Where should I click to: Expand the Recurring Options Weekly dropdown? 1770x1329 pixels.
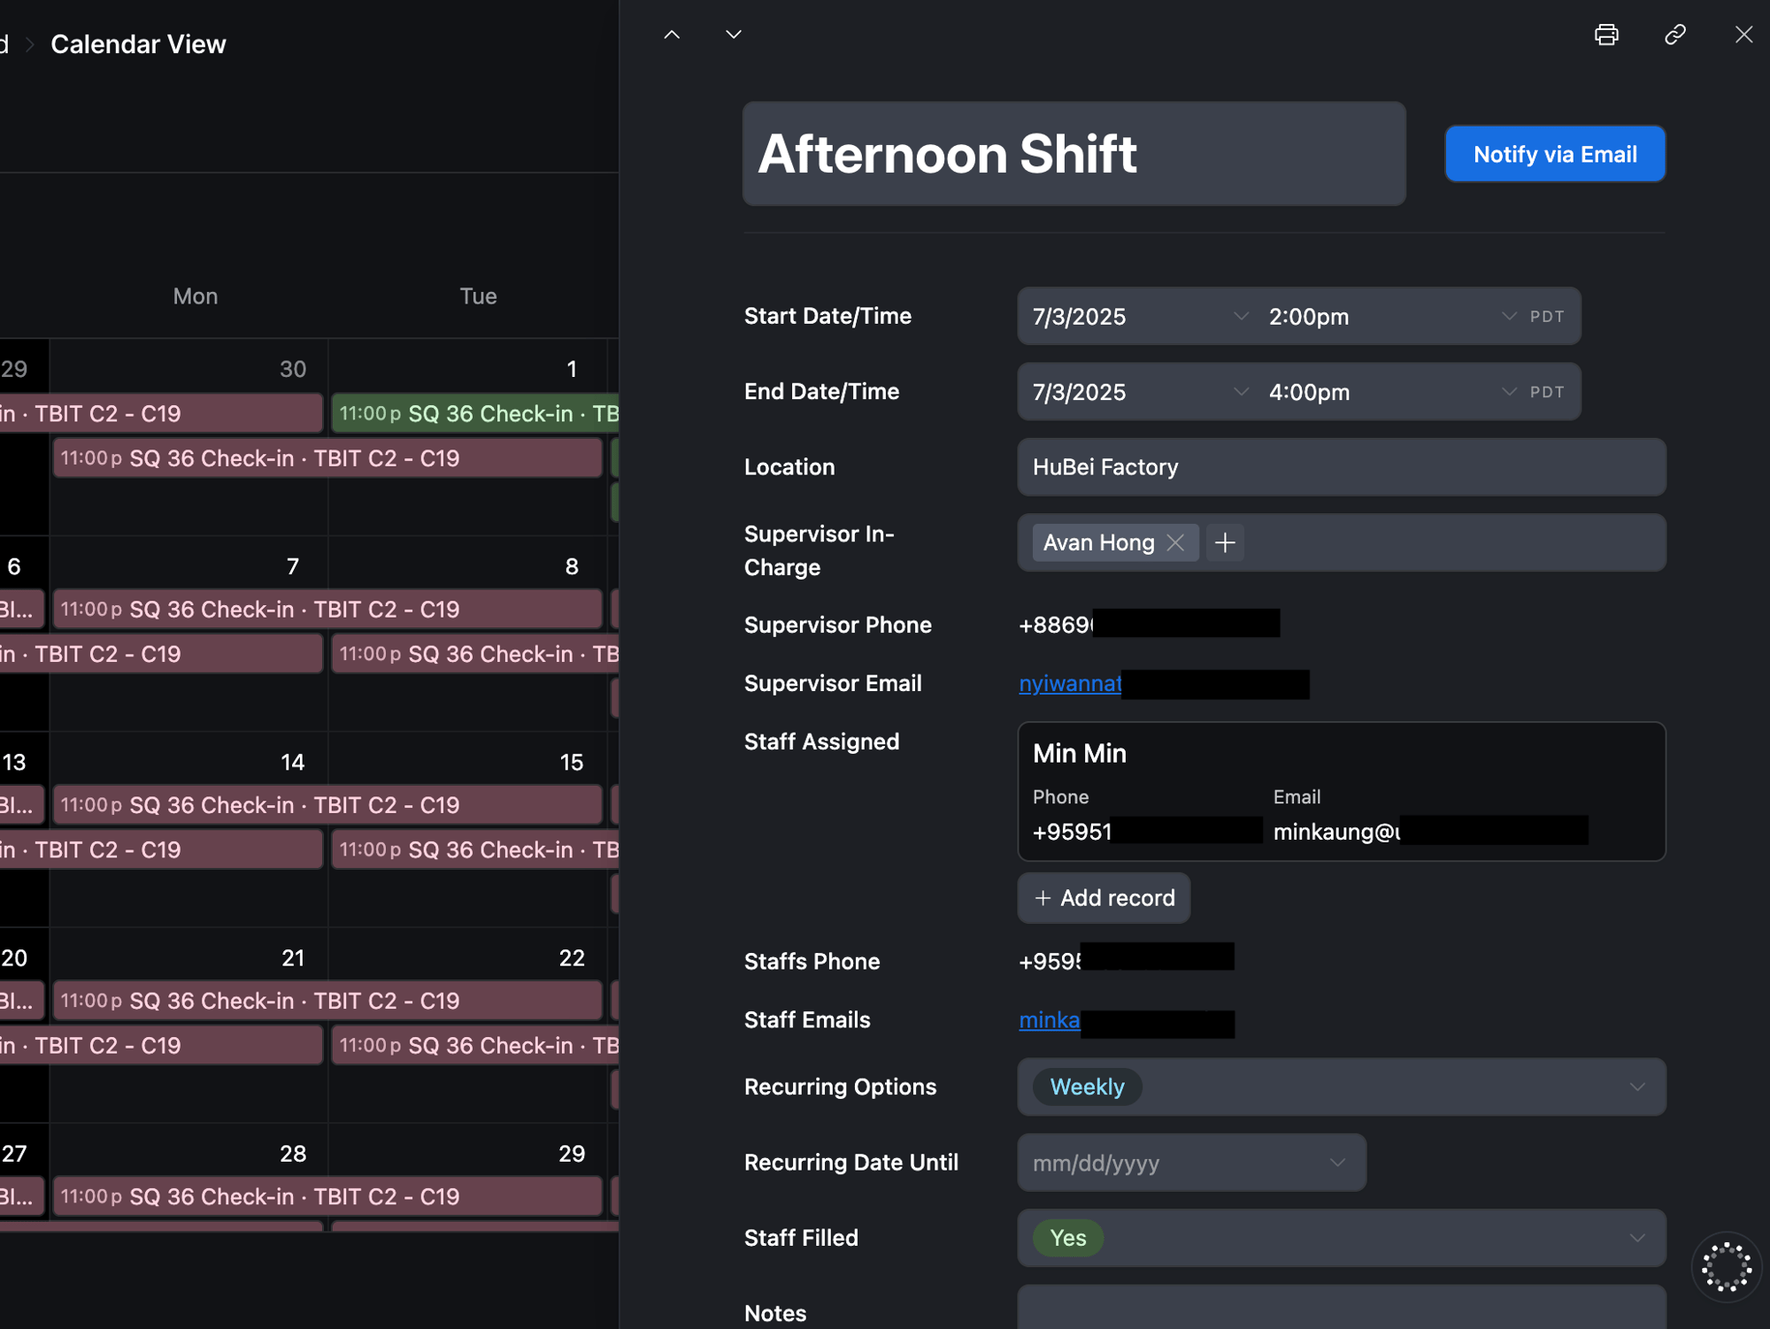click(1342, 1087)
